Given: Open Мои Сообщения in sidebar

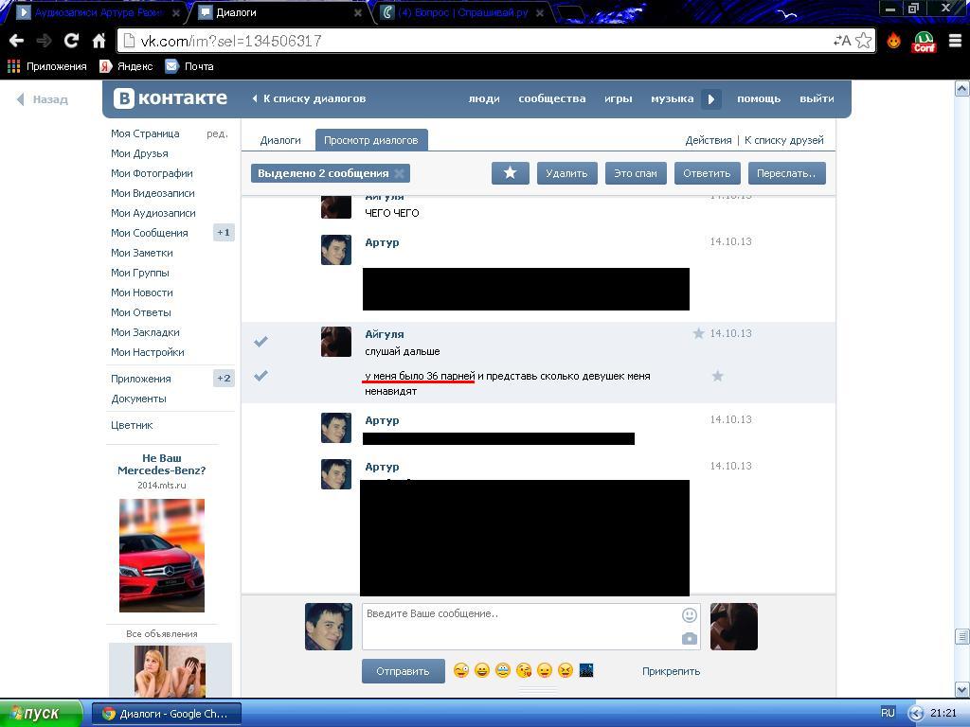Looking at the screenshot, I should [149, 233].
